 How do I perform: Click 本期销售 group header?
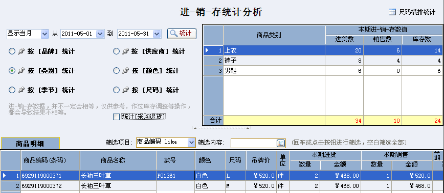pos(397,155)
